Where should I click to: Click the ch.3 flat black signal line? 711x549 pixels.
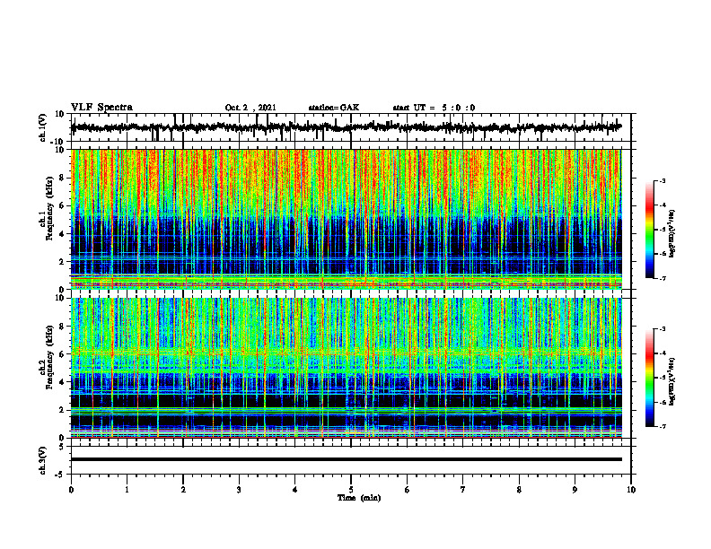346,459
